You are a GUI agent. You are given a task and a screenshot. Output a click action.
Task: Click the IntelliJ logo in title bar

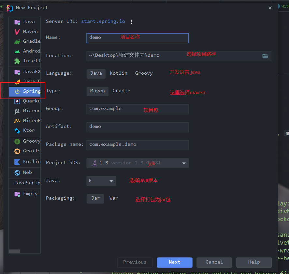point(9,8)
